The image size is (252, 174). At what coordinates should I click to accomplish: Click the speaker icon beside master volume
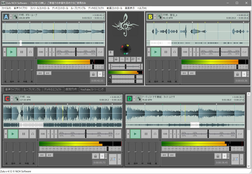(x=110, y=77)
